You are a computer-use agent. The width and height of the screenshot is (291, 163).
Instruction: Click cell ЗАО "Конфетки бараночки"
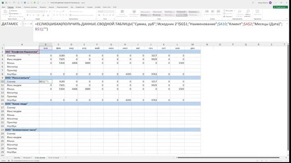(x=22, y=52)
